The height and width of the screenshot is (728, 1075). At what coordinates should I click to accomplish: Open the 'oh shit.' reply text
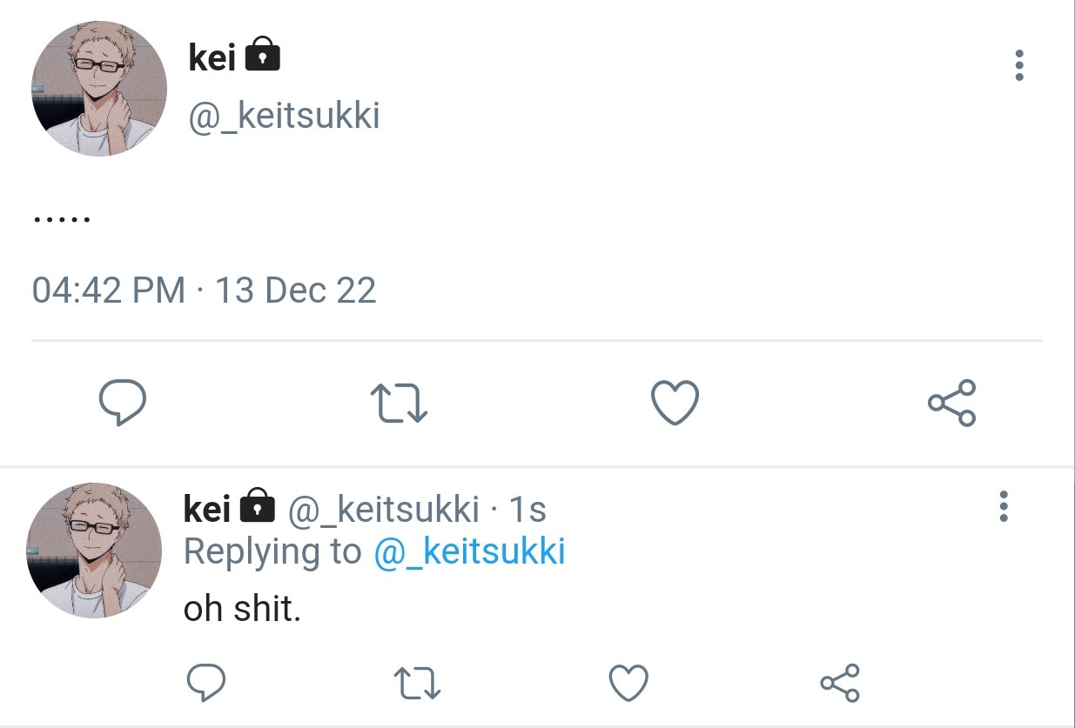point(242,609)
